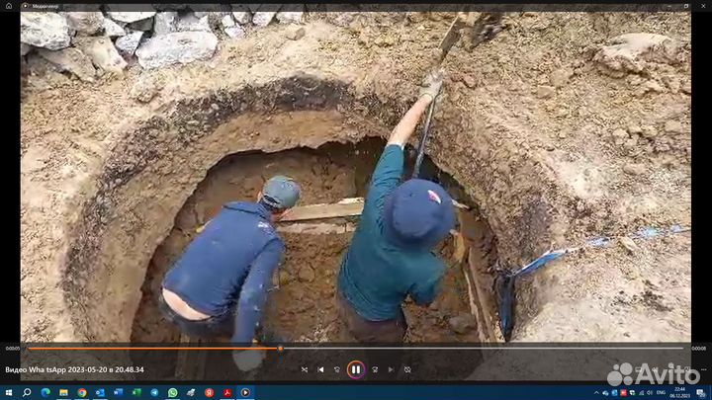Open Microsoft Word from the taskbar
The image size is (712, 400).
point(118,392)
